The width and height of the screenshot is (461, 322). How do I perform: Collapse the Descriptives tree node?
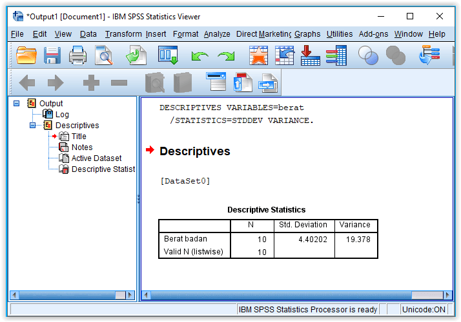[33, 125]
